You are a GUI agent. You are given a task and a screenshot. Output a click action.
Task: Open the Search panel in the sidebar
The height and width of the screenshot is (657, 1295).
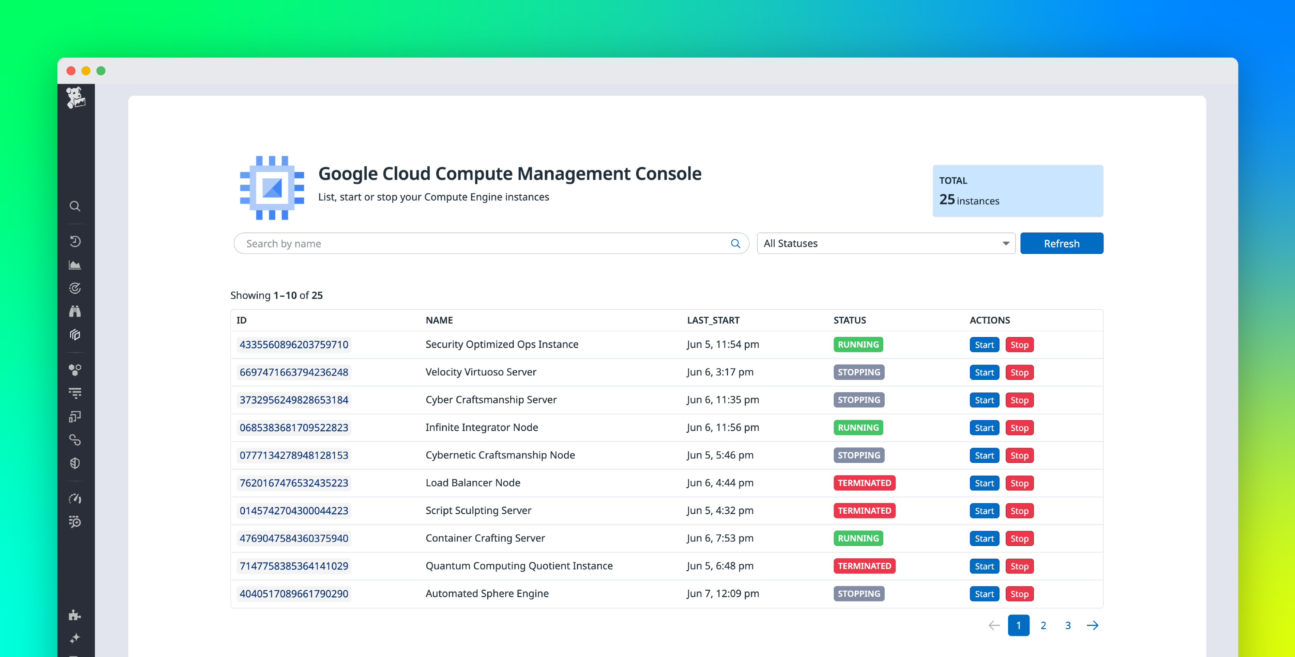tap(75, 206)
